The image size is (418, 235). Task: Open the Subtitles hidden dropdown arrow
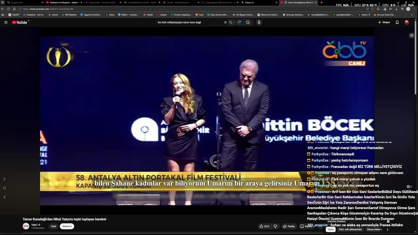pos(388,221)
